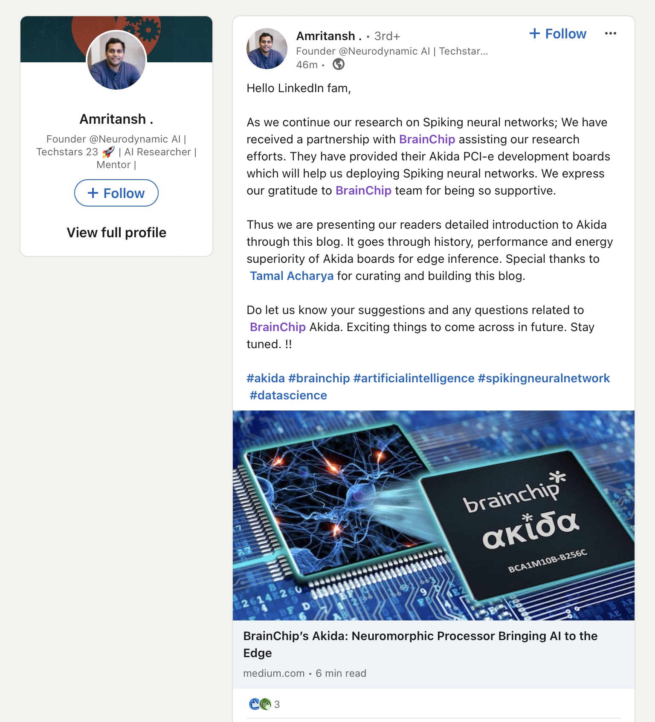Open View full profile link
The image size is (655, 722).
116,233
